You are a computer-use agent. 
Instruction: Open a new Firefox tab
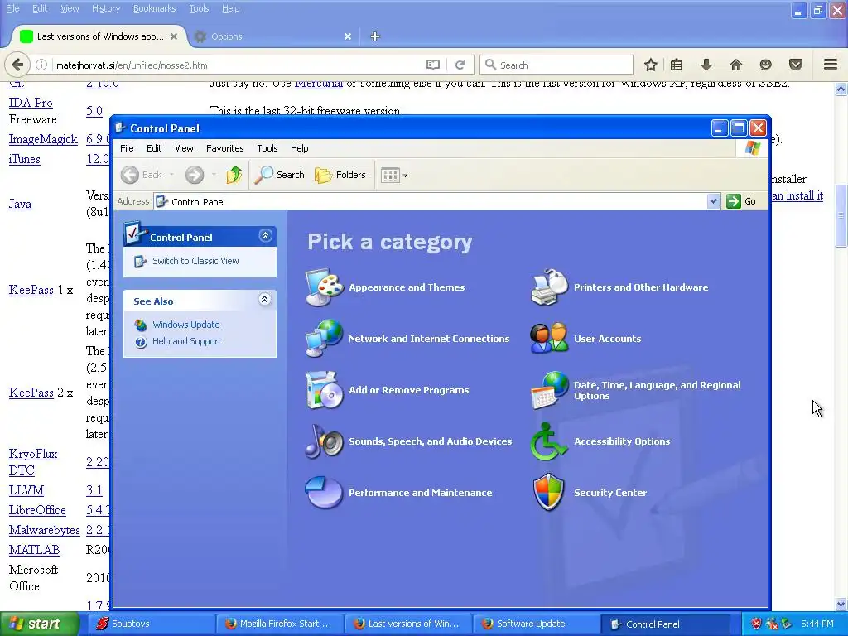click(375, 36)
